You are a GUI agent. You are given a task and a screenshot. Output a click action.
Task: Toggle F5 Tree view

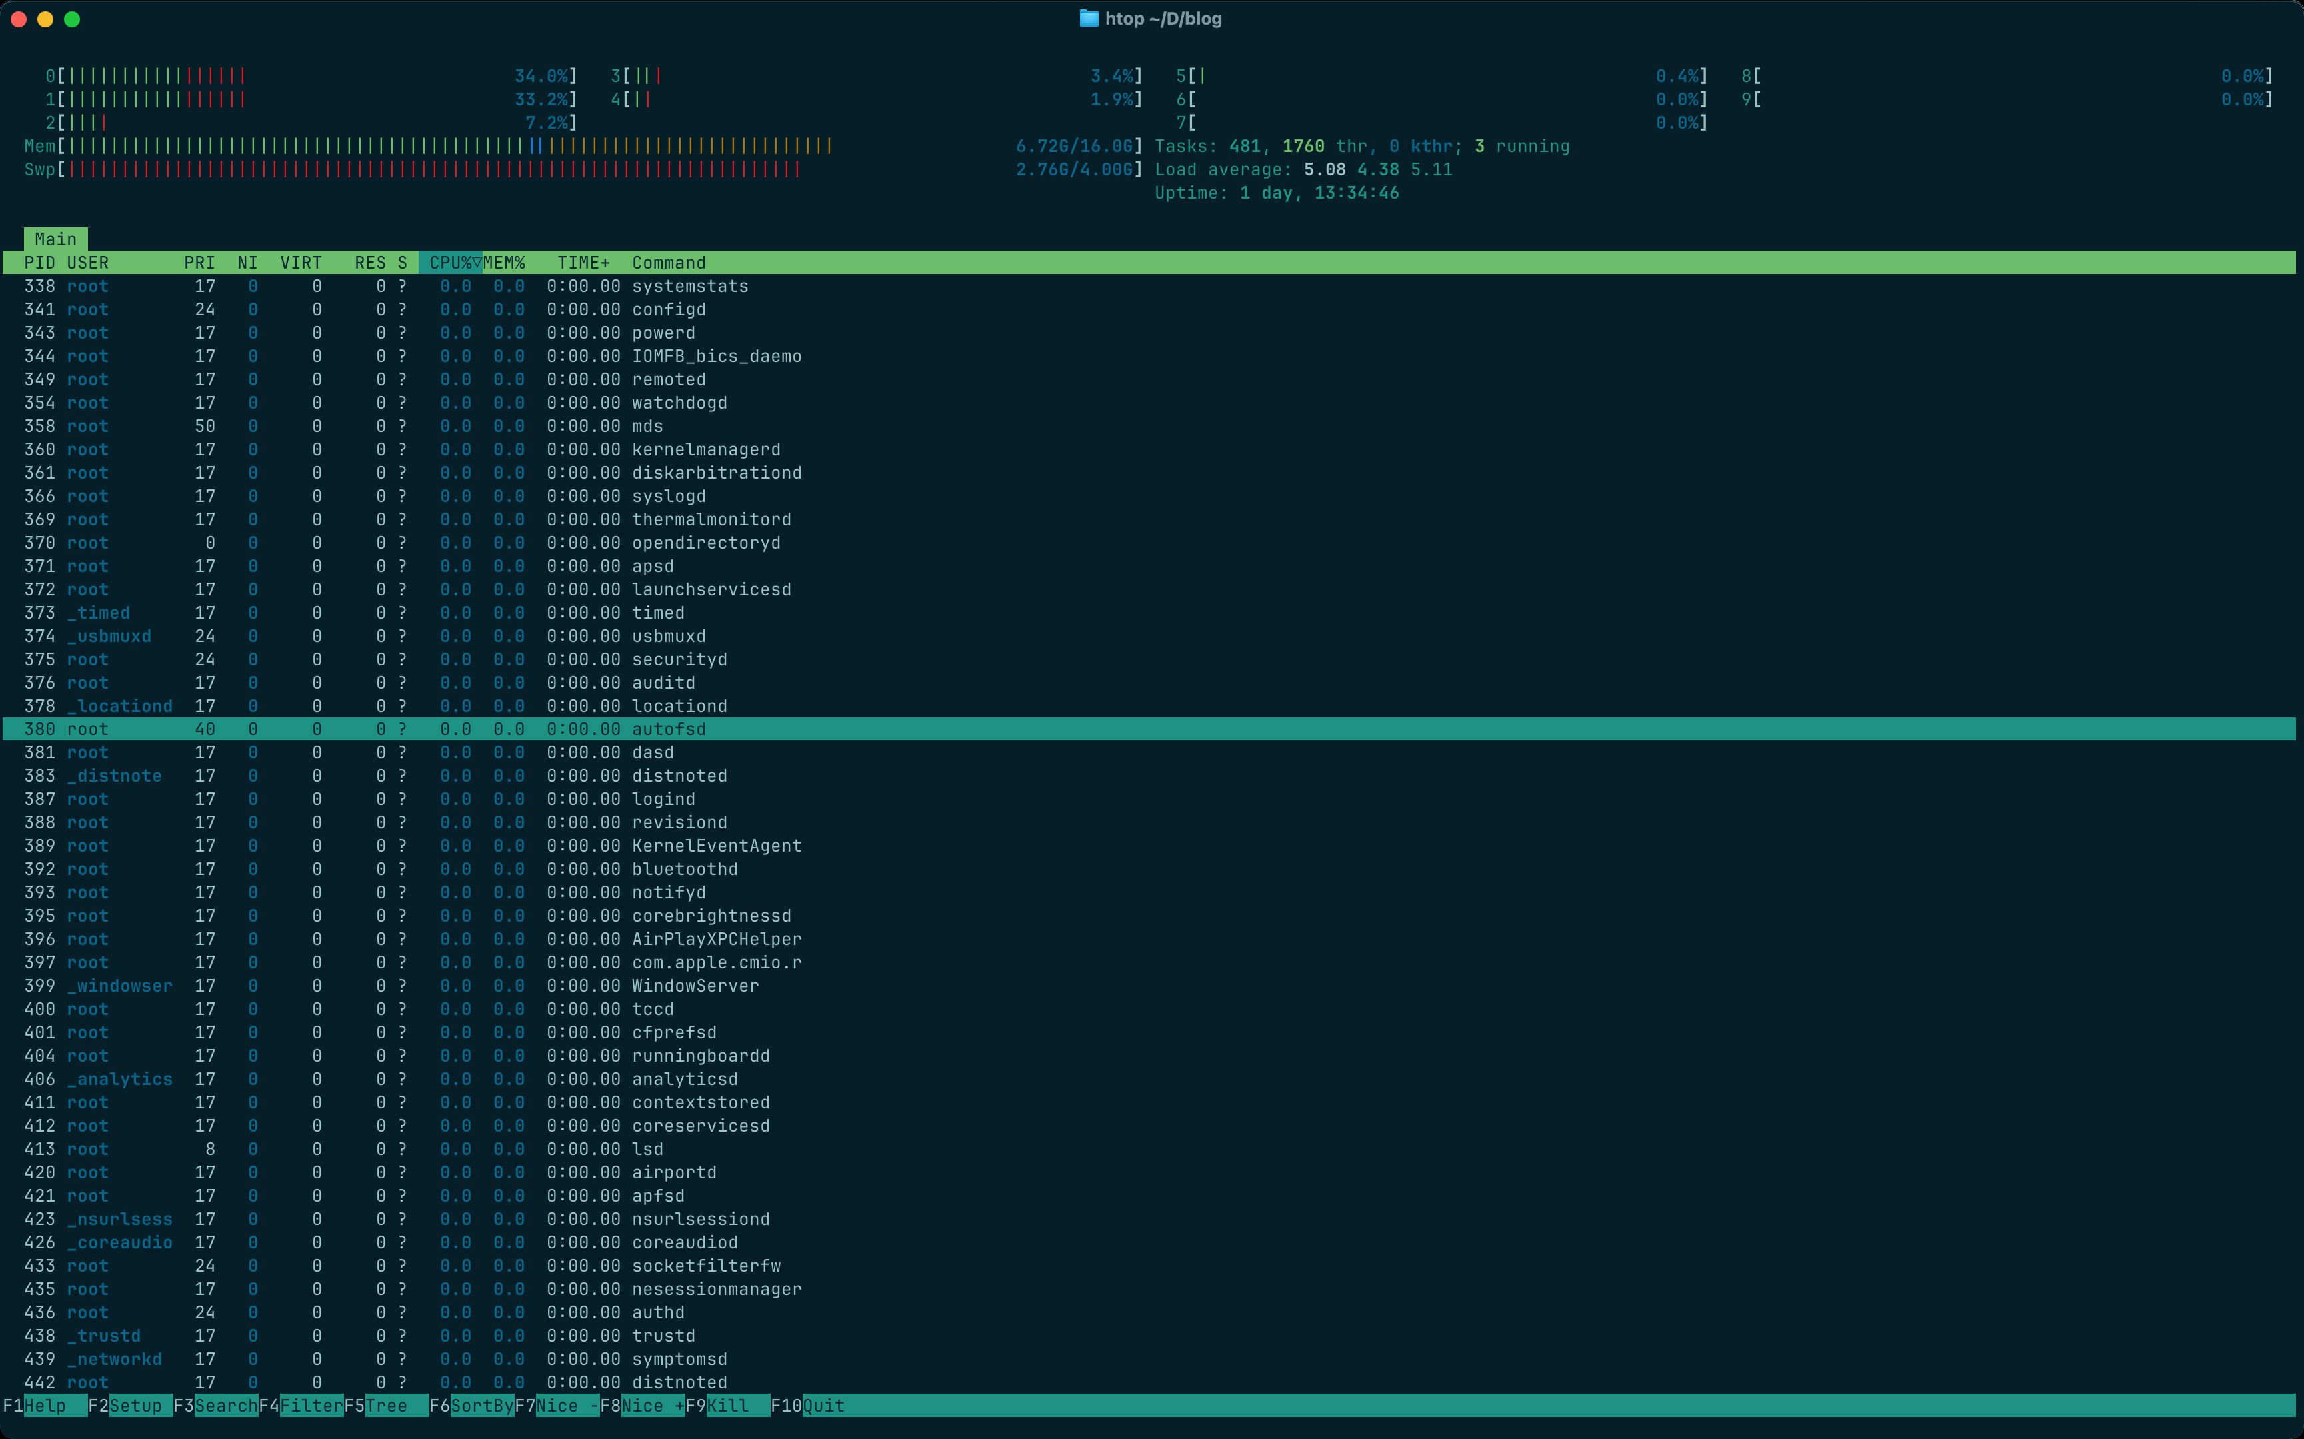pyautogui.click(x=387, y=1406)
